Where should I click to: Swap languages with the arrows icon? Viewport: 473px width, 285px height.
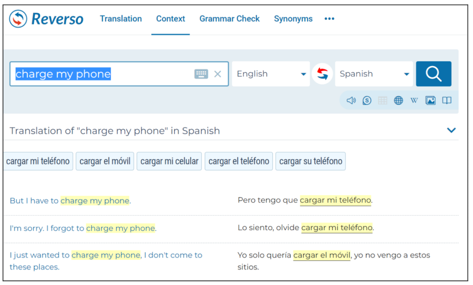[x=322, y=74]
